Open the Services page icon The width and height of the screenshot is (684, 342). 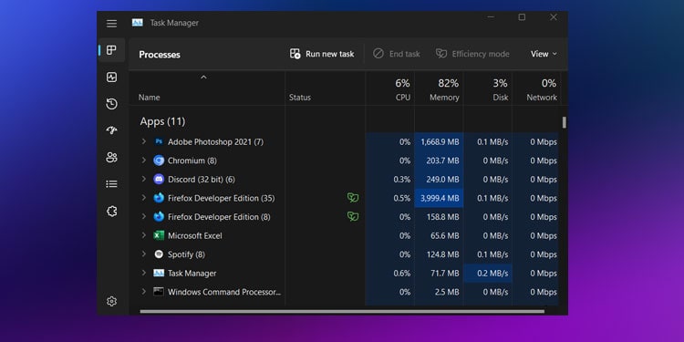(x=111, y=212)
